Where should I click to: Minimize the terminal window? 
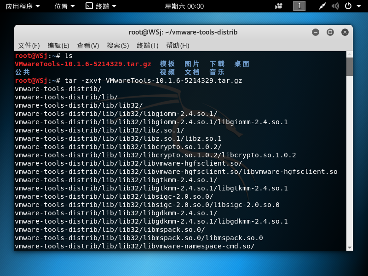[316, 32]
